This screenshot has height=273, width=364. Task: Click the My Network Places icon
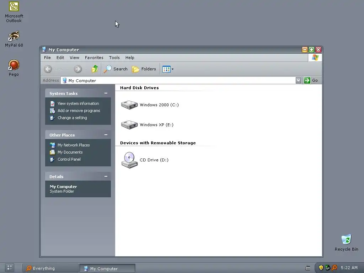tap(53, 145)
